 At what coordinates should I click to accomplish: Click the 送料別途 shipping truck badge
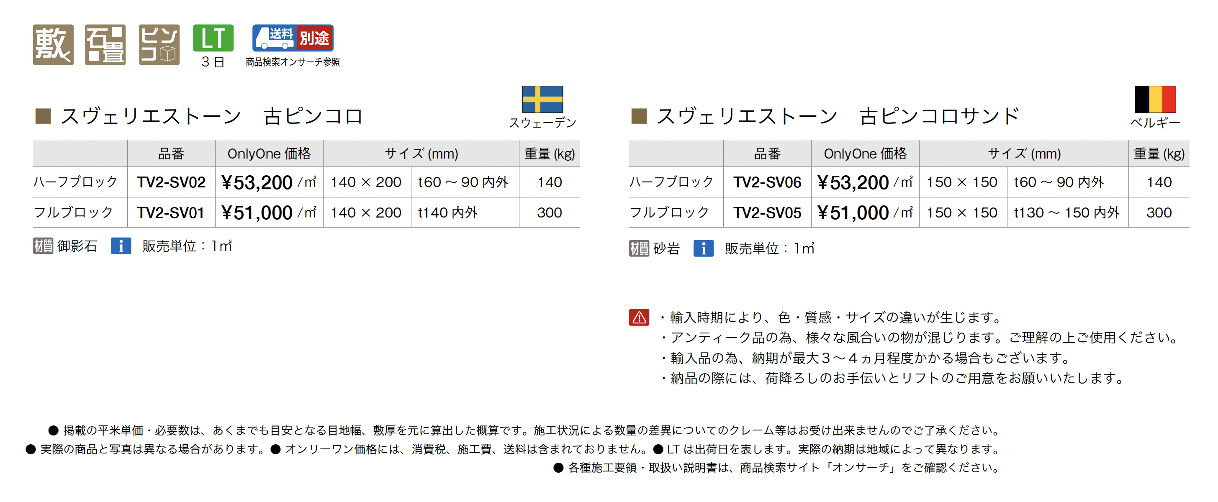tap(293, 38)
